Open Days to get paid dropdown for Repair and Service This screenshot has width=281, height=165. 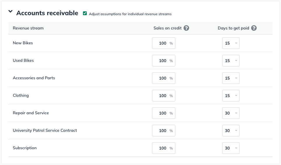pos(231,113)
